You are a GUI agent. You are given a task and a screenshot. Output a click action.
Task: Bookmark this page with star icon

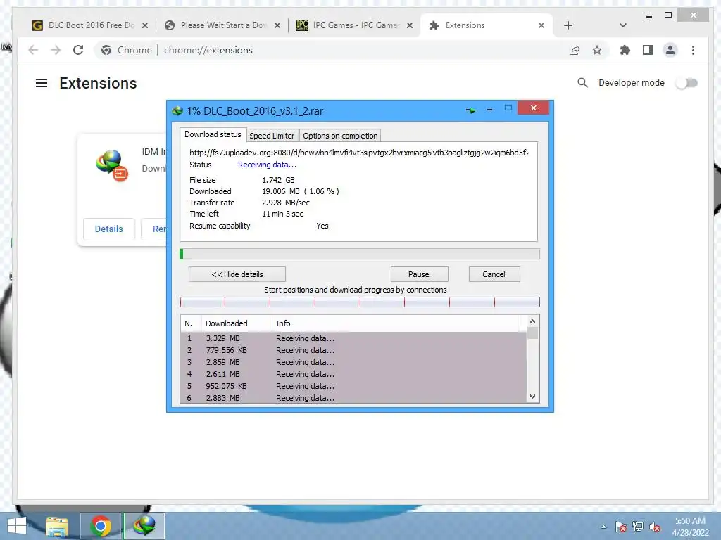click(x=597, y=50)
